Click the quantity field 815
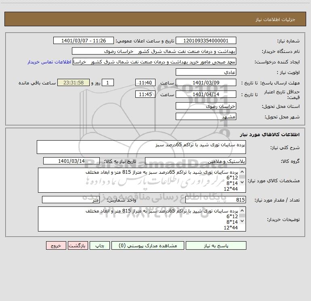 pos(216,200)
